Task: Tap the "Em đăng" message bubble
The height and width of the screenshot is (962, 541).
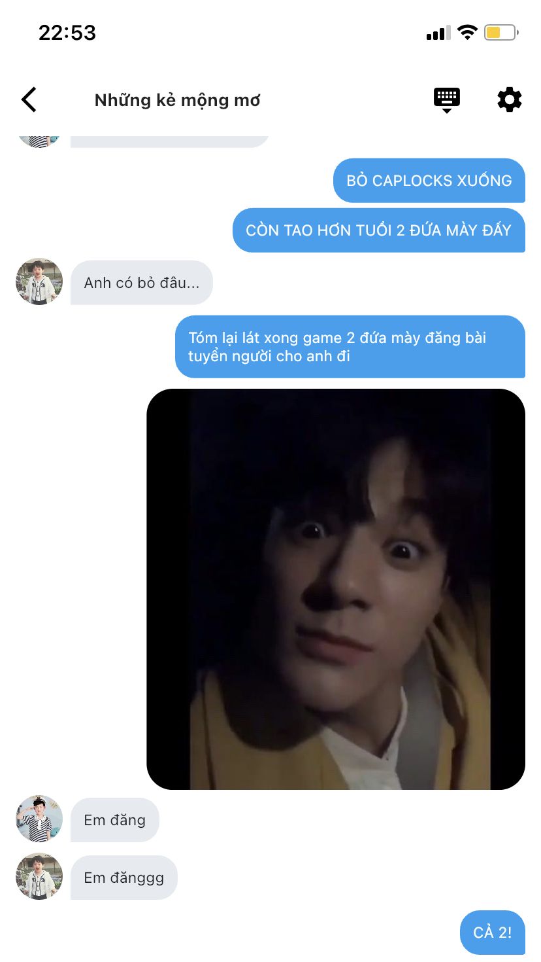Action: coord(115,820)
